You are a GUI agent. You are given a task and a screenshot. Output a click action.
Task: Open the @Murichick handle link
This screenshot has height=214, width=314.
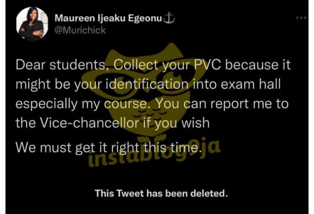(80, 30)
